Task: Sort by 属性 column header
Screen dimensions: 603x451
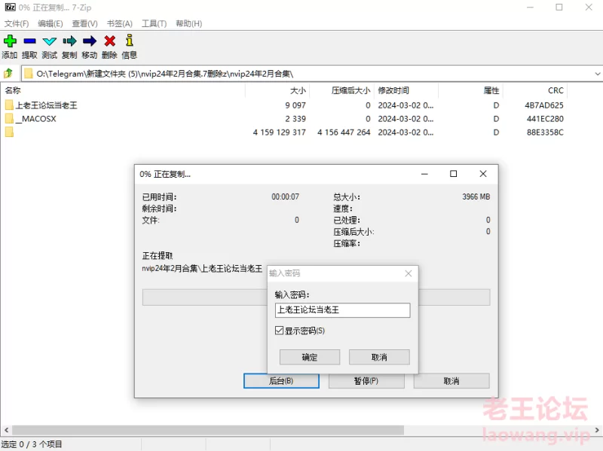Action: tap(491, 90)
